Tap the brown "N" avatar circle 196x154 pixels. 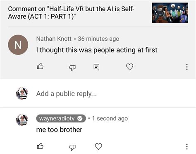18,45
